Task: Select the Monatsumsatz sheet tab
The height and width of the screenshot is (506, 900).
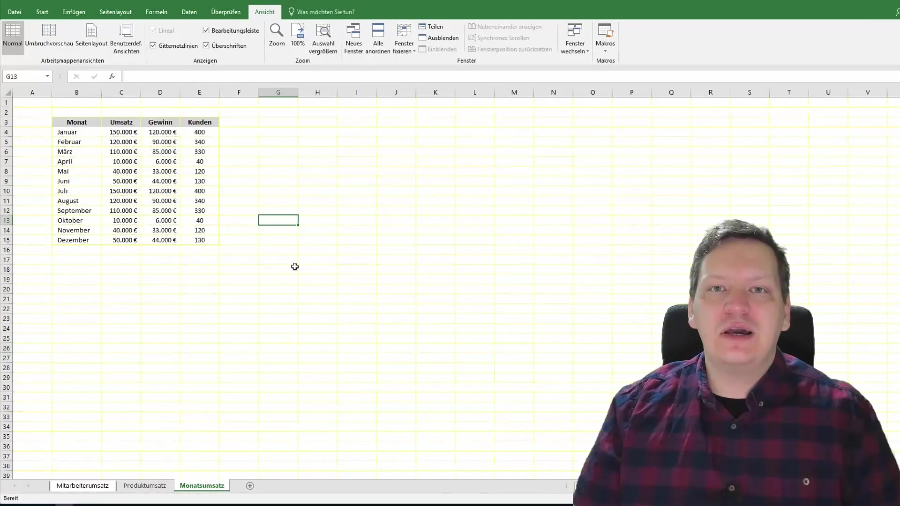Action: (202, 485)
